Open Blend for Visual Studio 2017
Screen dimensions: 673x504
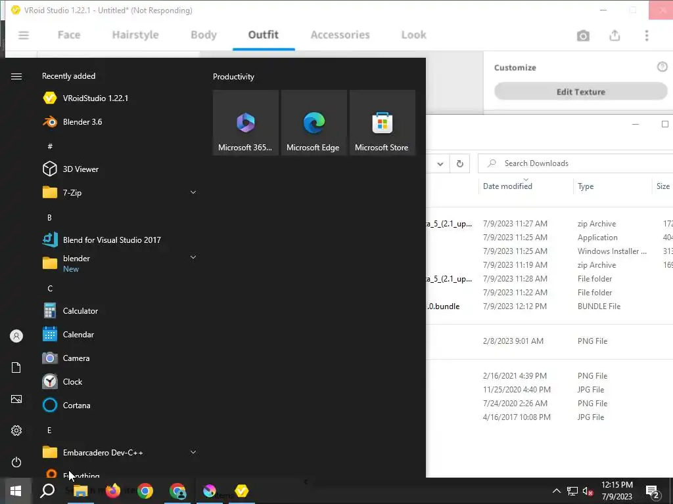120,240
